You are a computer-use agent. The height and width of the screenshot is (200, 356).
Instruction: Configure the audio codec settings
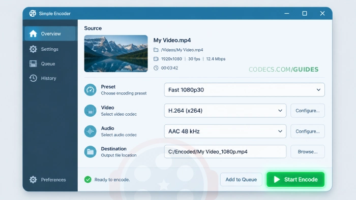[308, 131]
